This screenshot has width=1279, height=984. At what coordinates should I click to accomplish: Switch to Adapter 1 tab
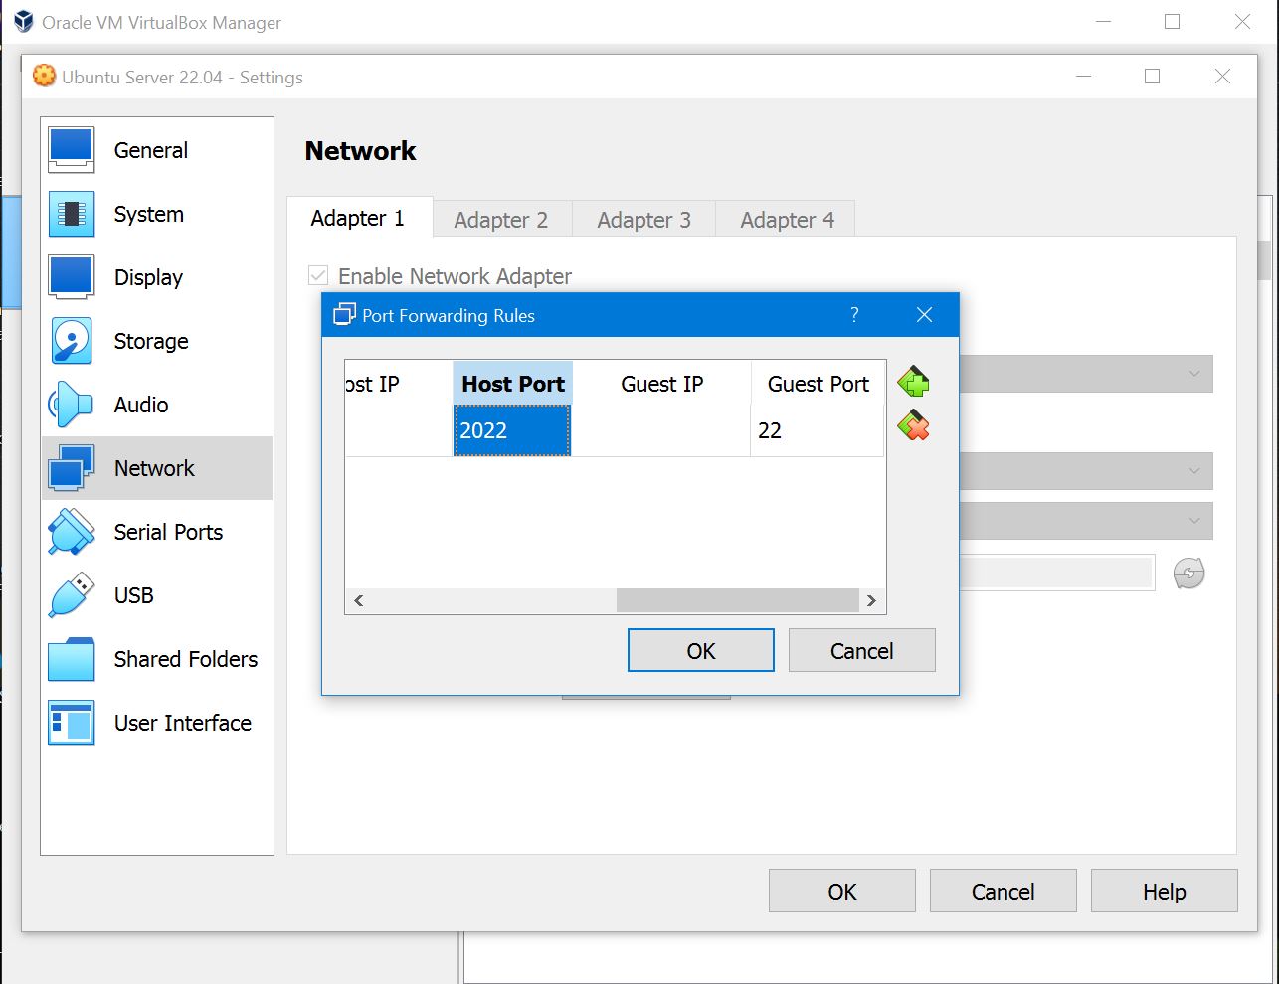point(358,218)
